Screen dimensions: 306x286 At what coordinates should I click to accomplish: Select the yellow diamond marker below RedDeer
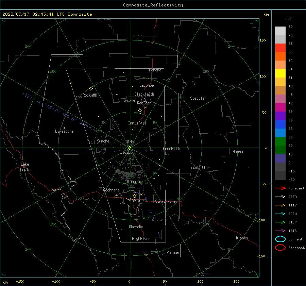pos(140,111)
